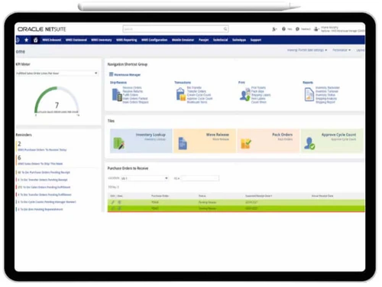Open the Wave Release tile
382x287 pixels.
tap(205, 141)
